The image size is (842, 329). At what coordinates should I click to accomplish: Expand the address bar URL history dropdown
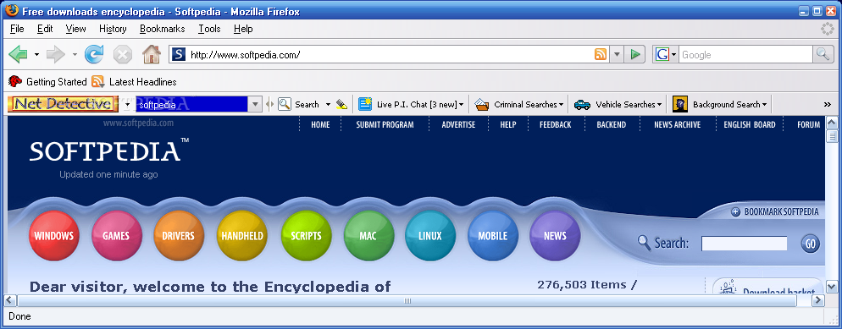point(617,54)
